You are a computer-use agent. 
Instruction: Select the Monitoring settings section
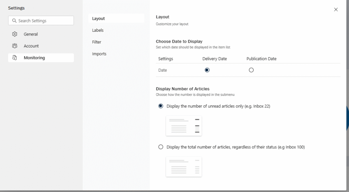[34, 58]
